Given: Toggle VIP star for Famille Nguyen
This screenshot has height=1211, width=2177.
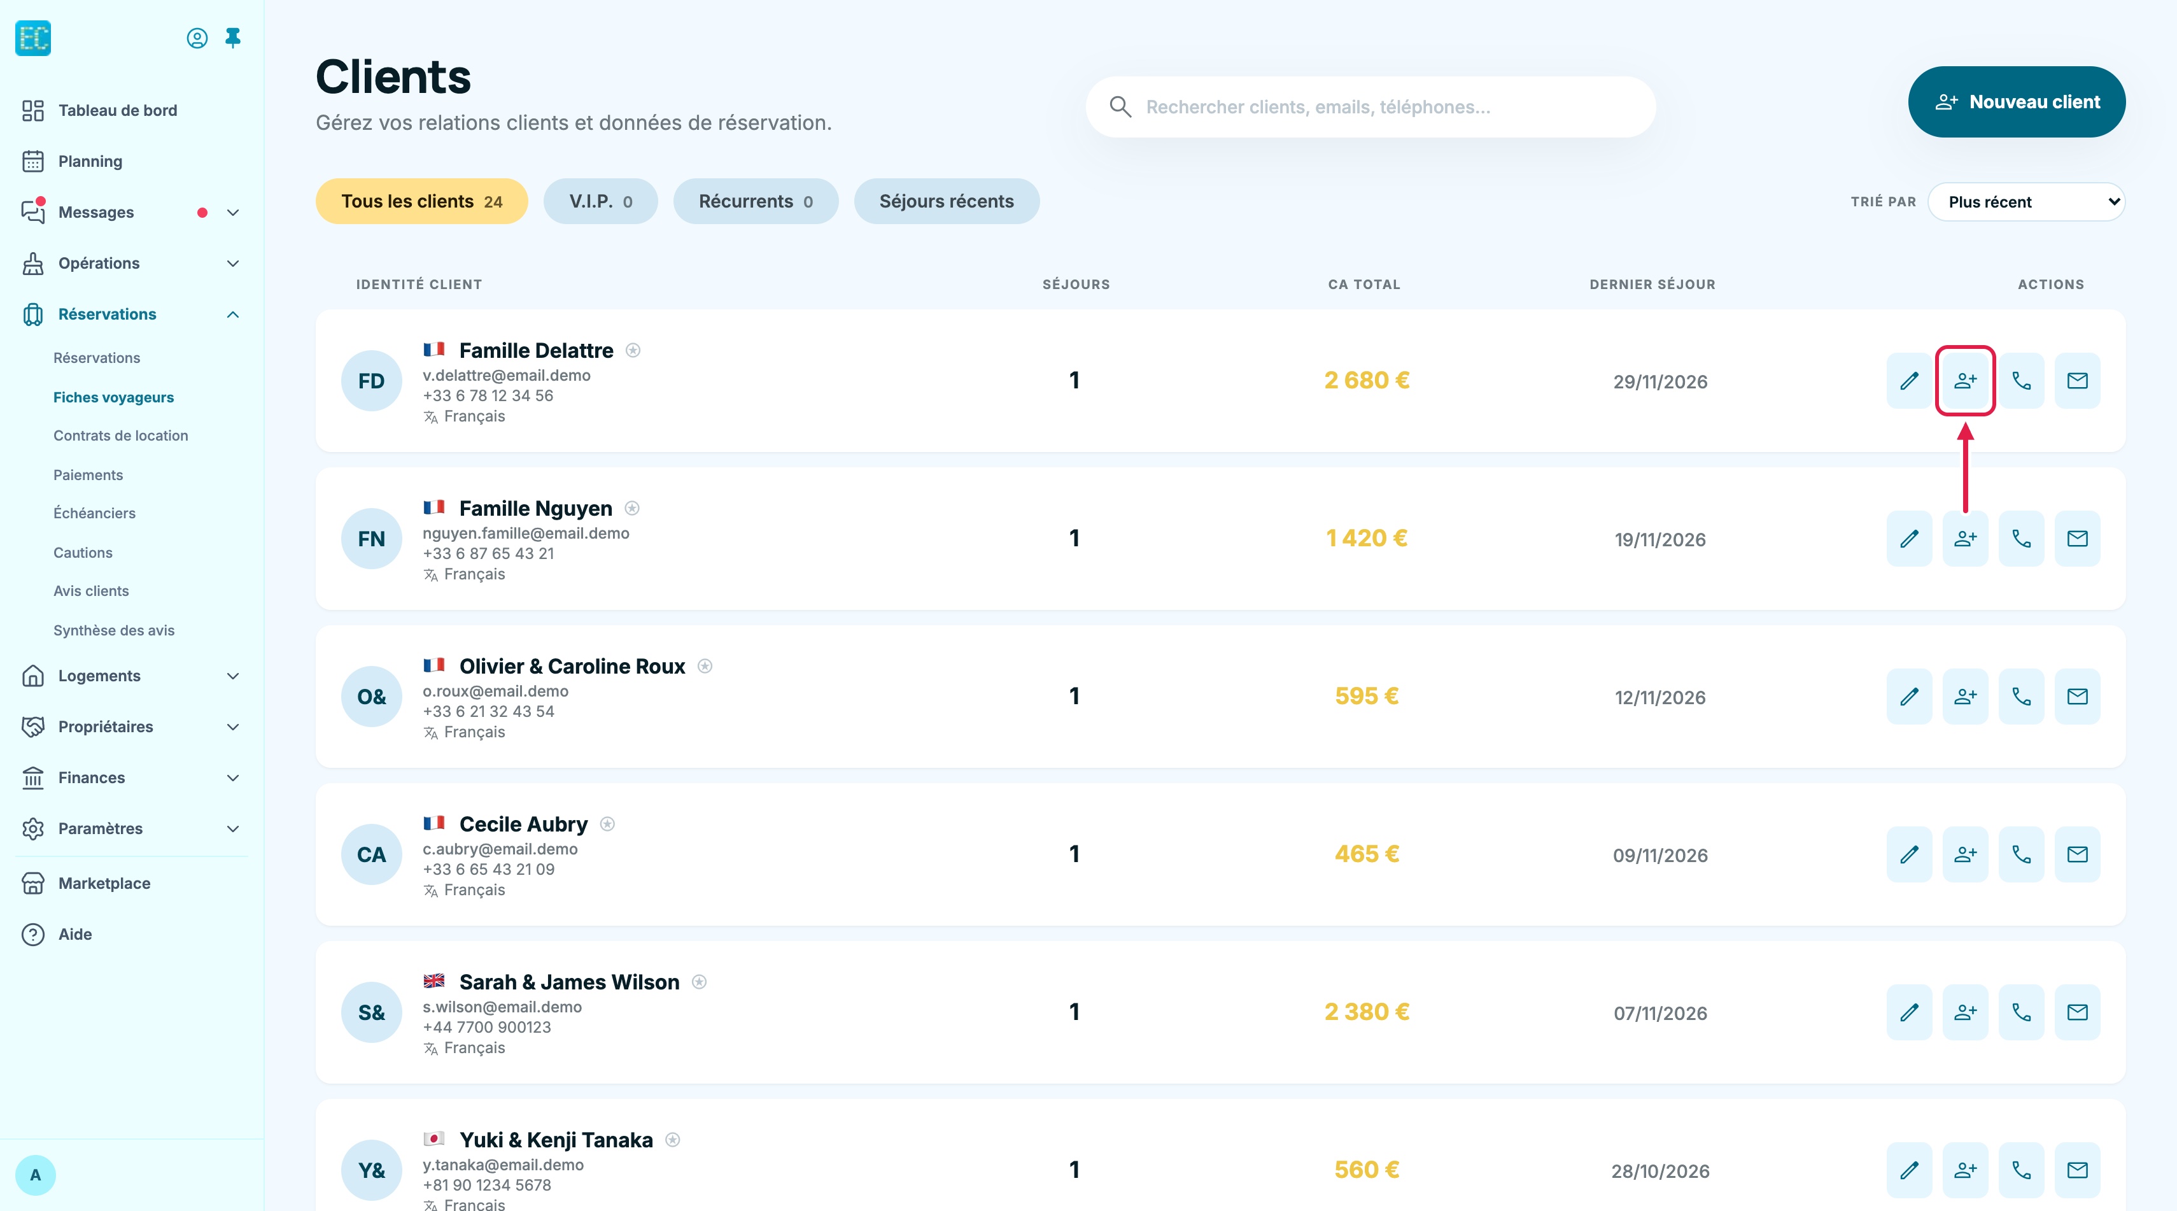Looking at the screenshot, I should coord(632,508).
